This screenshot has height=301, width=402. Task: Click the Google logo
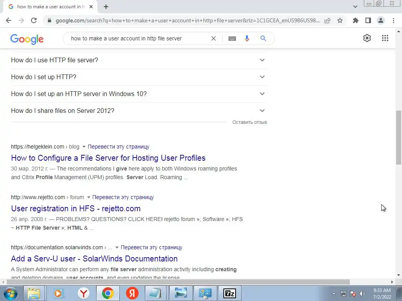[x=27, y=39]
